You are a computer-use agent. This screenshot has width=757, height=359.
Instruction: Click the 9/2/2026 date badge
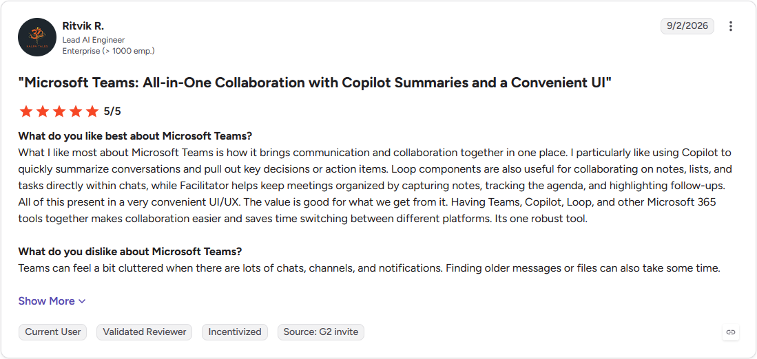pos(687,26)
